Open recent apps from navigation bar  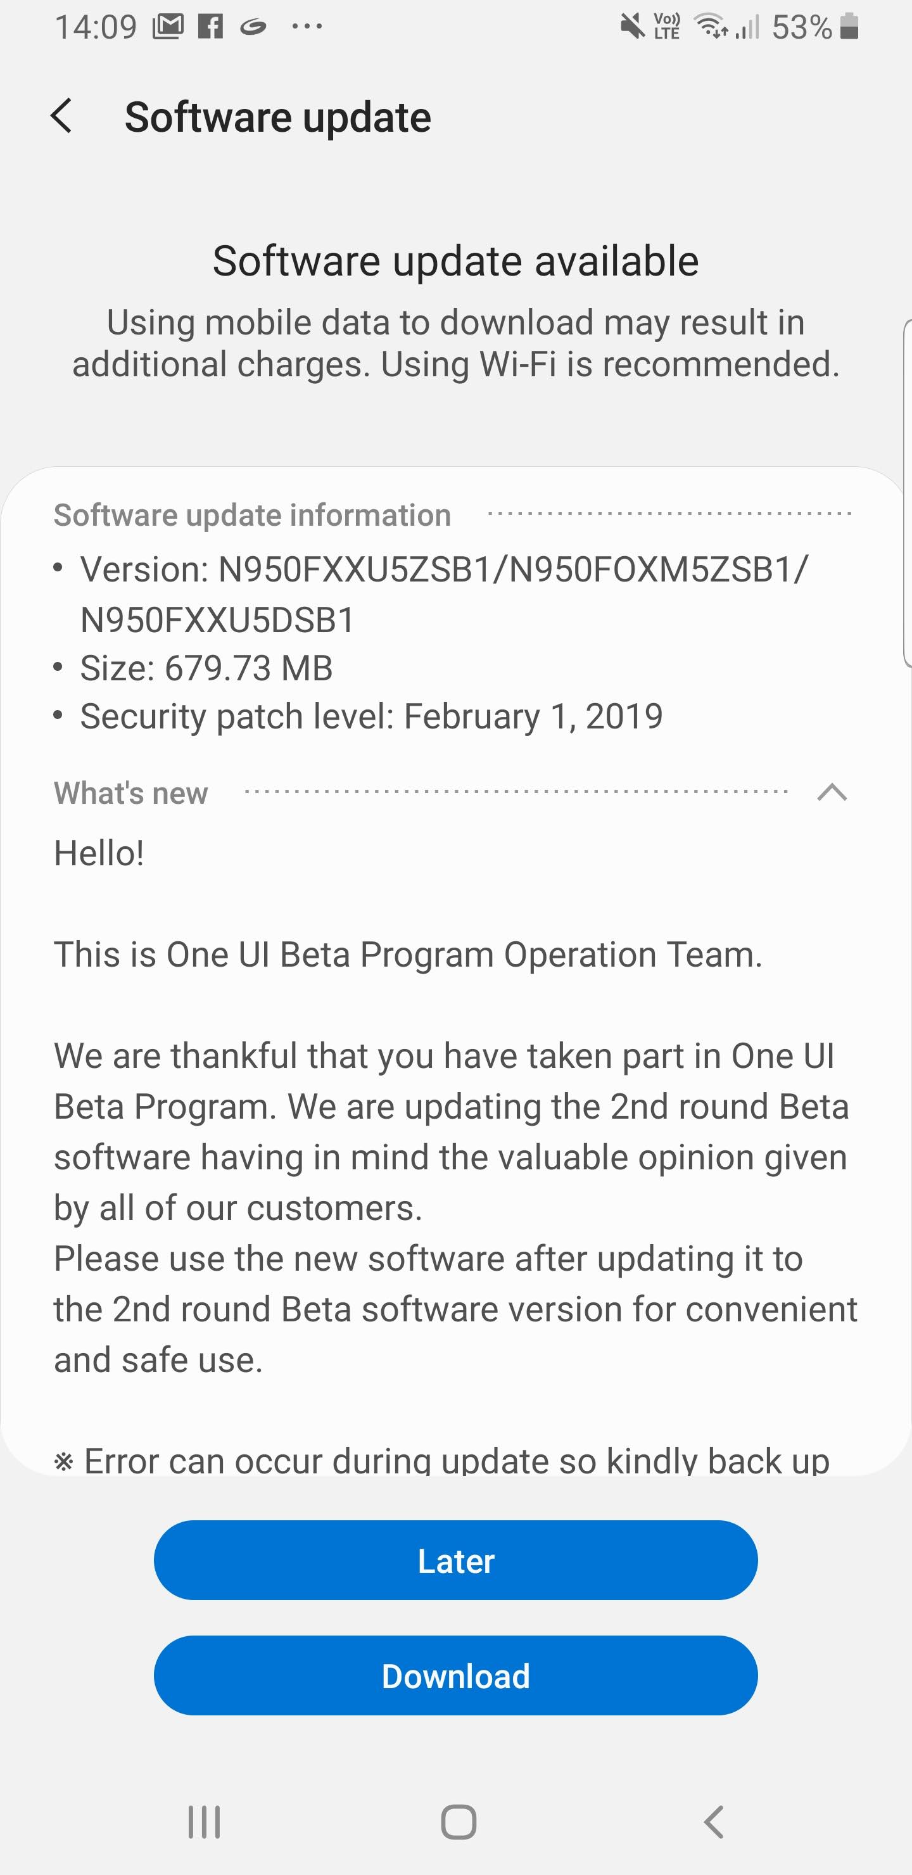pyautogui.click(x=204, y=1822)
